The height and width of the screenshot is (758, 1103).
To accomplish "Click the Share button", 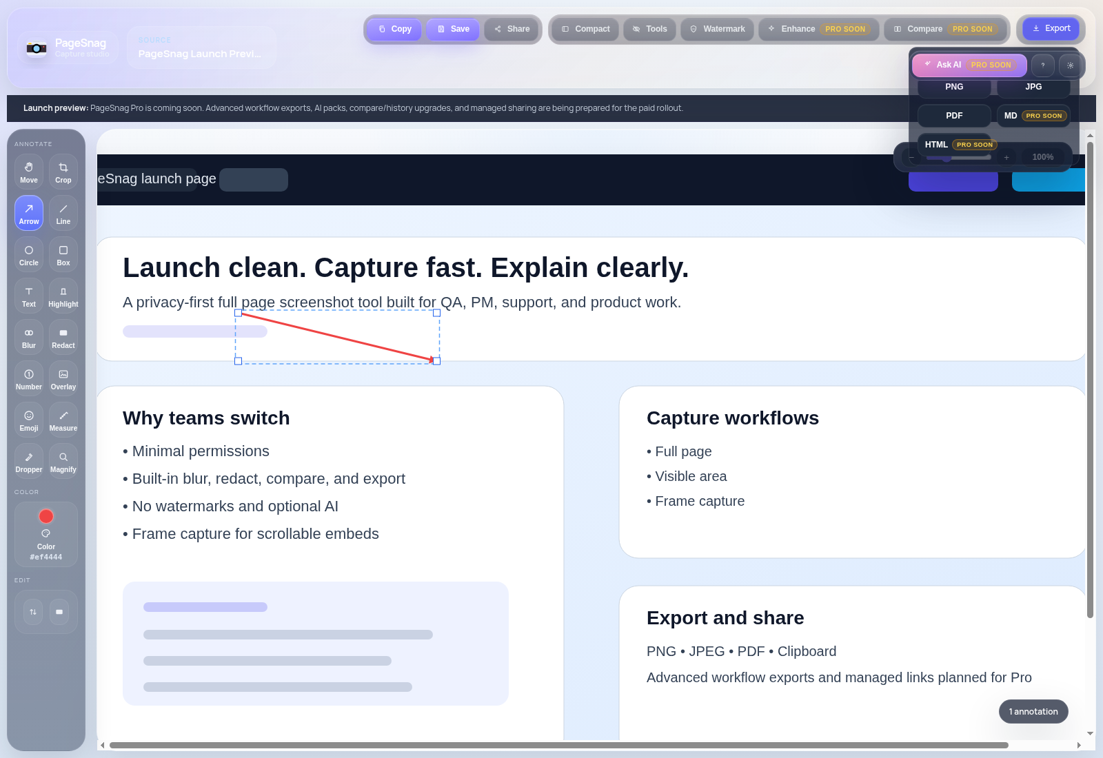I will [512, 29].
